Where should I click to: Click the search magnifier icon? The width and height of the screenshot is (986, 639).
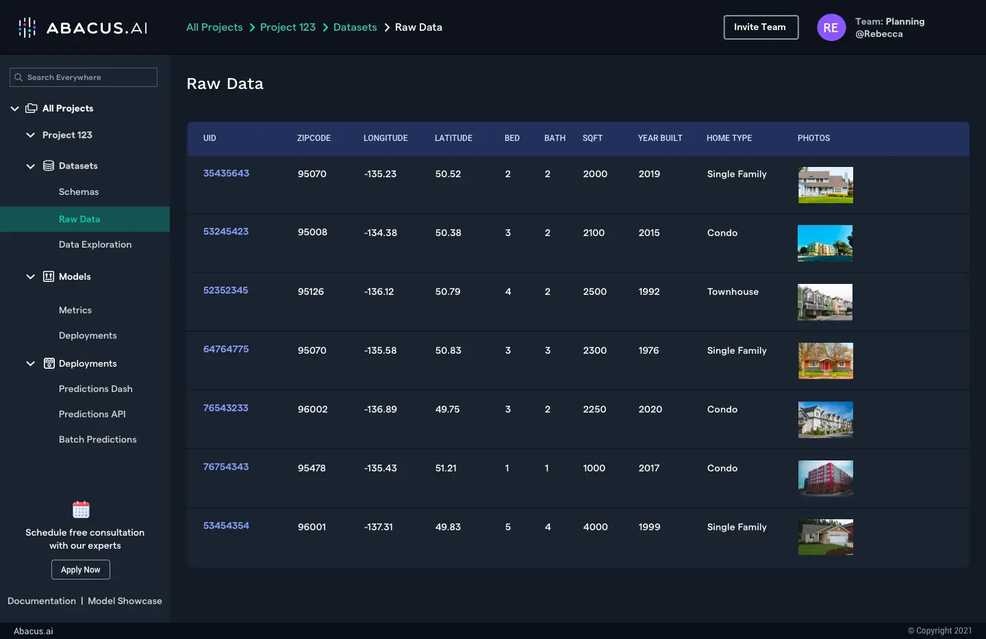(18, 77)
